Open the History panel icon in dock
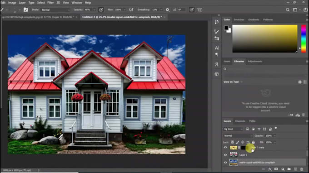This screenshot has height=173, width=309. tap(217, 22)
